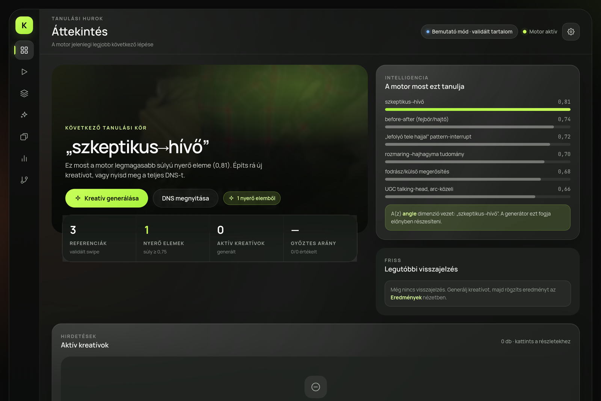The height and width of the screenshot is (401, 601).
Task: Click the 'KÖVETKEZŐ TANULÁSI KÖR' label
Action: pyautogui.click(x=106, y=128)
